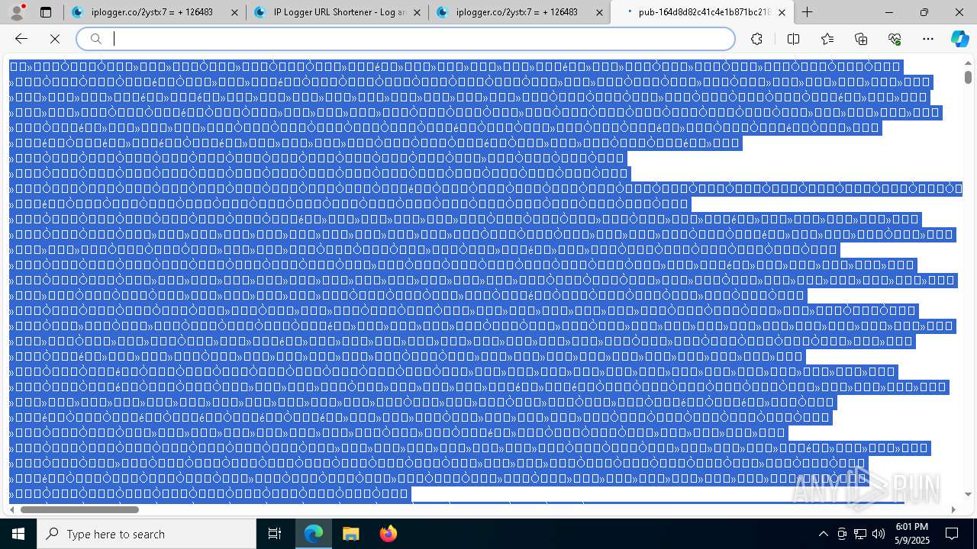The height and width of the screenshot is (549, 977).
Task: Toggle split screen view
Action: click(793, 39)
